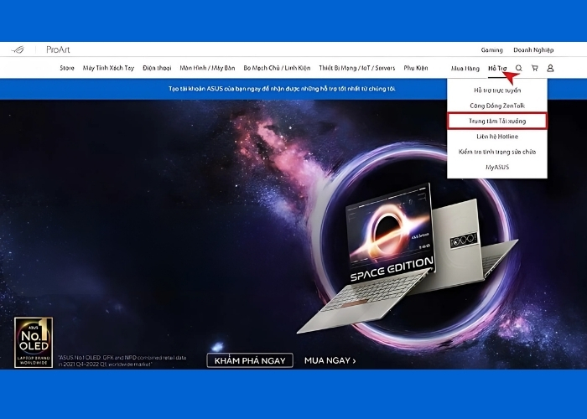Click the ASUS No.1 OLED badge
Image resolution: width=587 pixels, height=419 pixels.
[x=34, y=342]
